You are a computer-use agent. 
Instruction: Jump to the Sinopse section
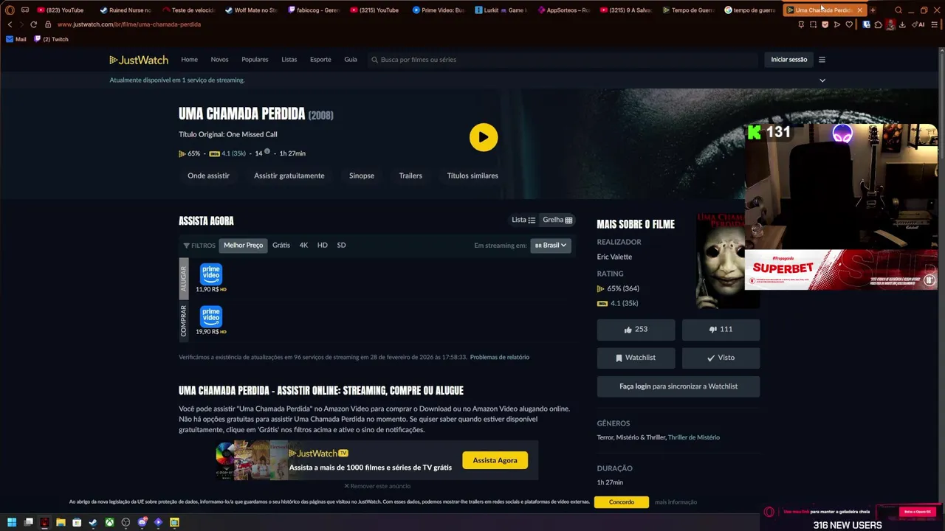coord(361,176)
